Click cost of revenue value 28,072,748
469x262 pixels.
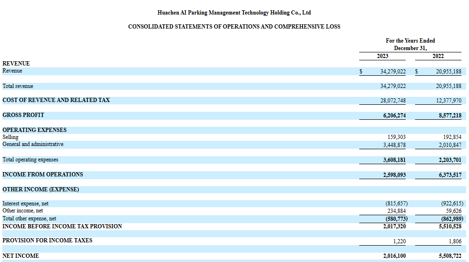tap(393, 101)
